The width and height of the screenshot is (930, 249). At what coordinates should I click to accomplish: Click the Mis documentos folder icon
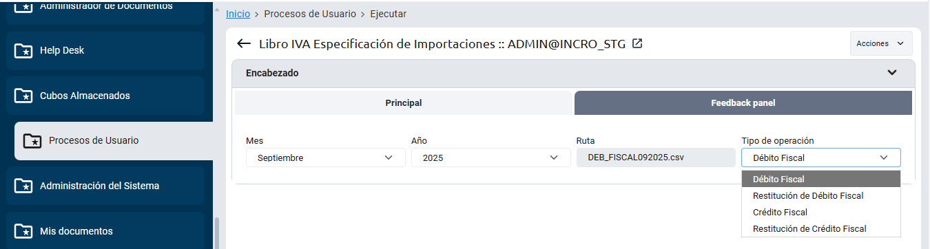pyautogui.click(x=23, y=231)
